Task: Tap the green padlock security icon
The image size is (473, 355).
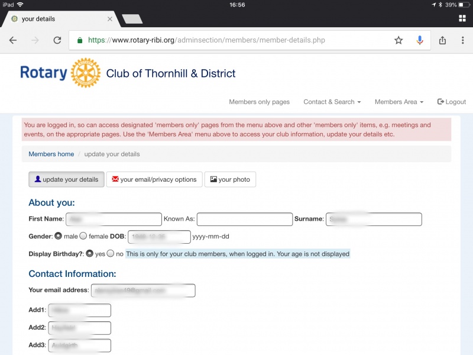Action: coord(80,40)
